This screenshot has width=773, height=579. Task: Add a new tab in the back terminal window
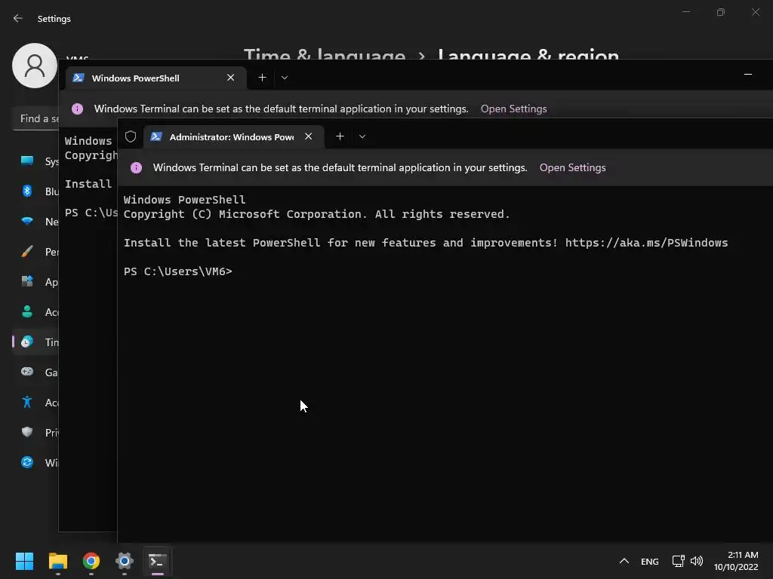click(x=262, y=78)
